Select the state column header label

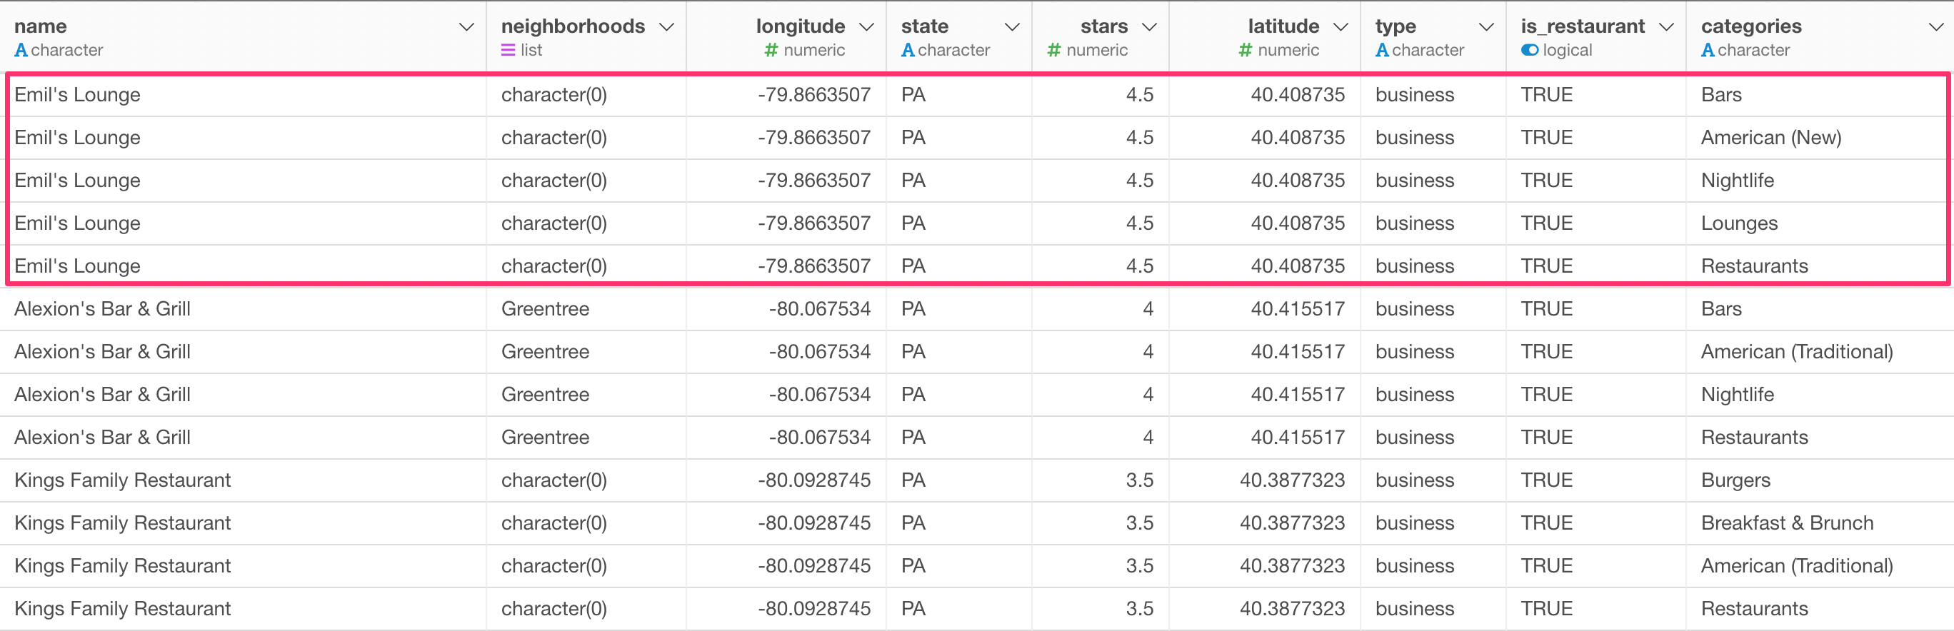pyautogui.click(x=925, y=26)
